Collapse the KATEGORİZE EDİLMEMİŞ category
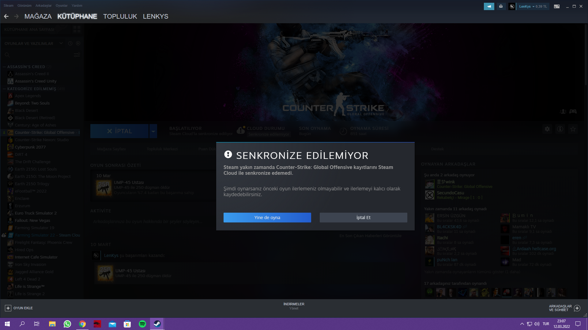 pos(4,89)
